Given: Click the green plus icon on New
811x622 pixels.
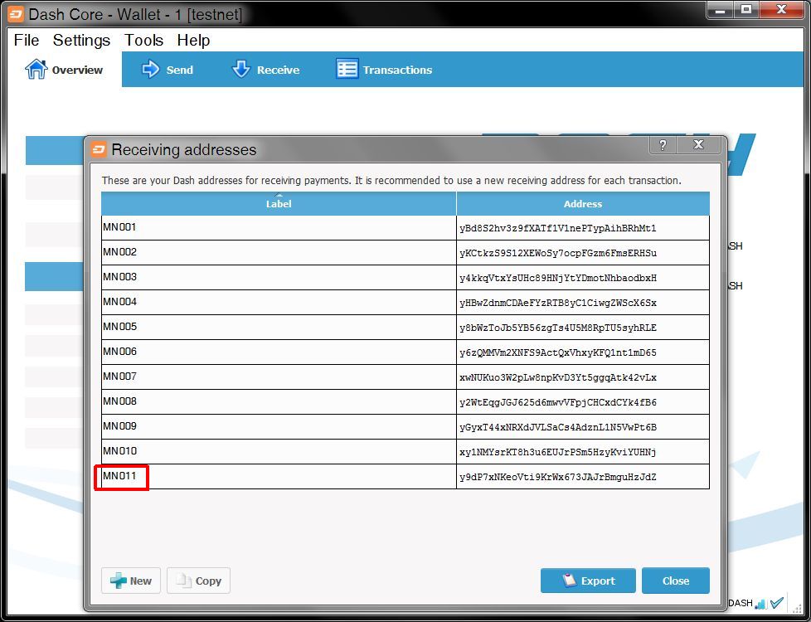Looking at the screenshot, I should click(118, 581).
